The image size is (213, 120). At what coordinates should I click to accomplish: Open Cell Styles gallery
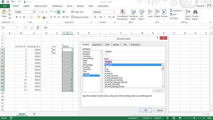click(x=141, y=15)
